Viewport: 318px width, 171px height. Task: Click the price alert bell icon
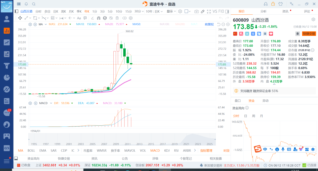pos(297,34)
